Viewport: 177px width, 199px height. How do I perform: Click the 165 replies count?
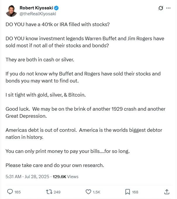pyautogui.click(x=18, y=192)
